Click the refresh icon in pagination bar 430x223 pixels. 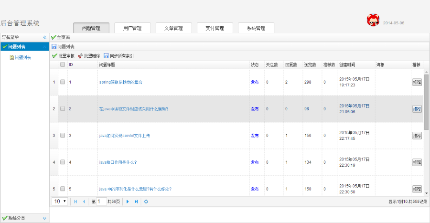(x=146, y=202)
